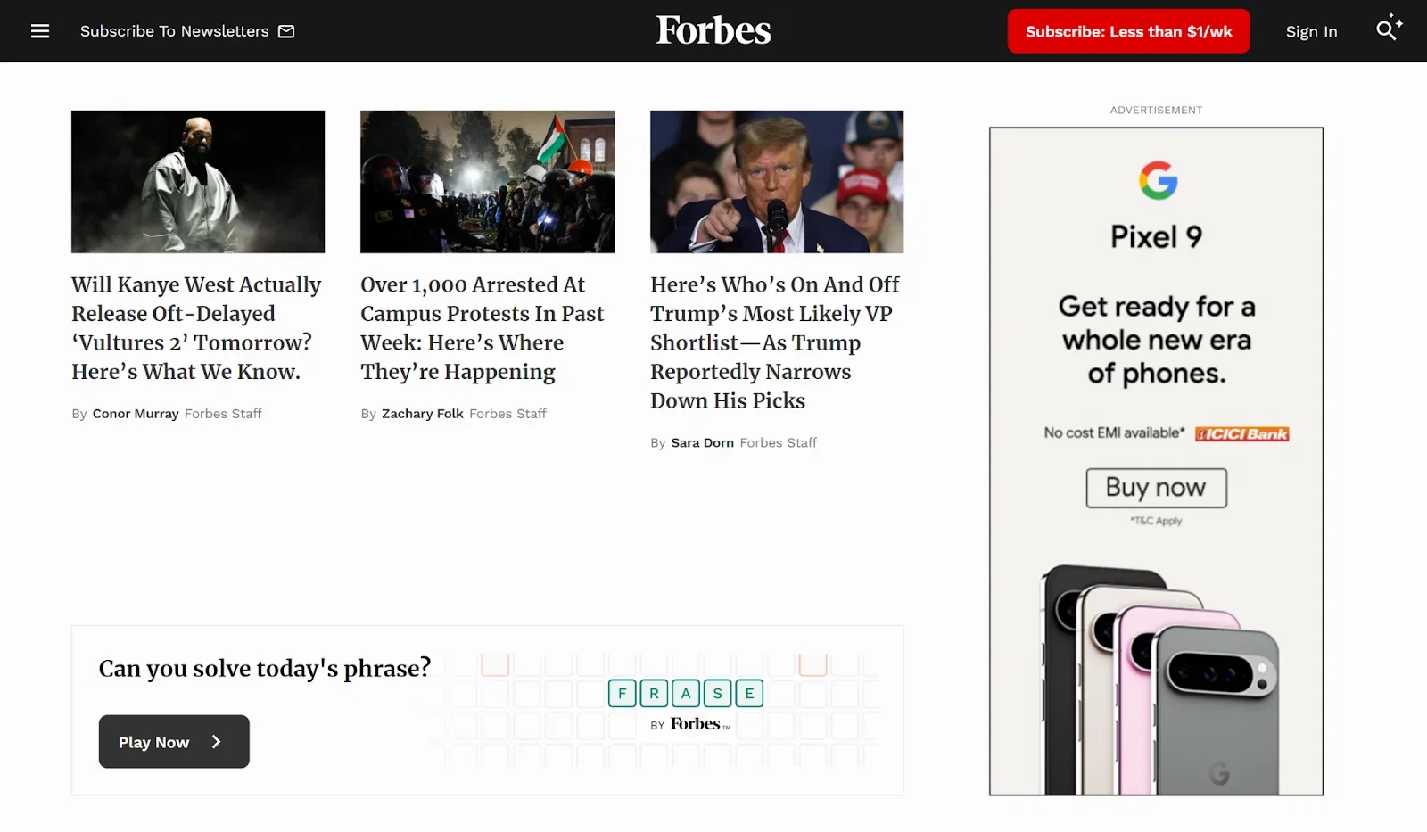Click the ADVERTISEMENT label
This screenshot has width=1427, height=832.
coord(1157,111)
